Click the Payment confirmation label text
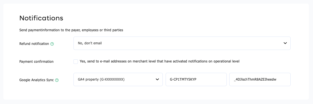Image resolution: width=313 pixels, height=104 pixels. tap(36, 62)
